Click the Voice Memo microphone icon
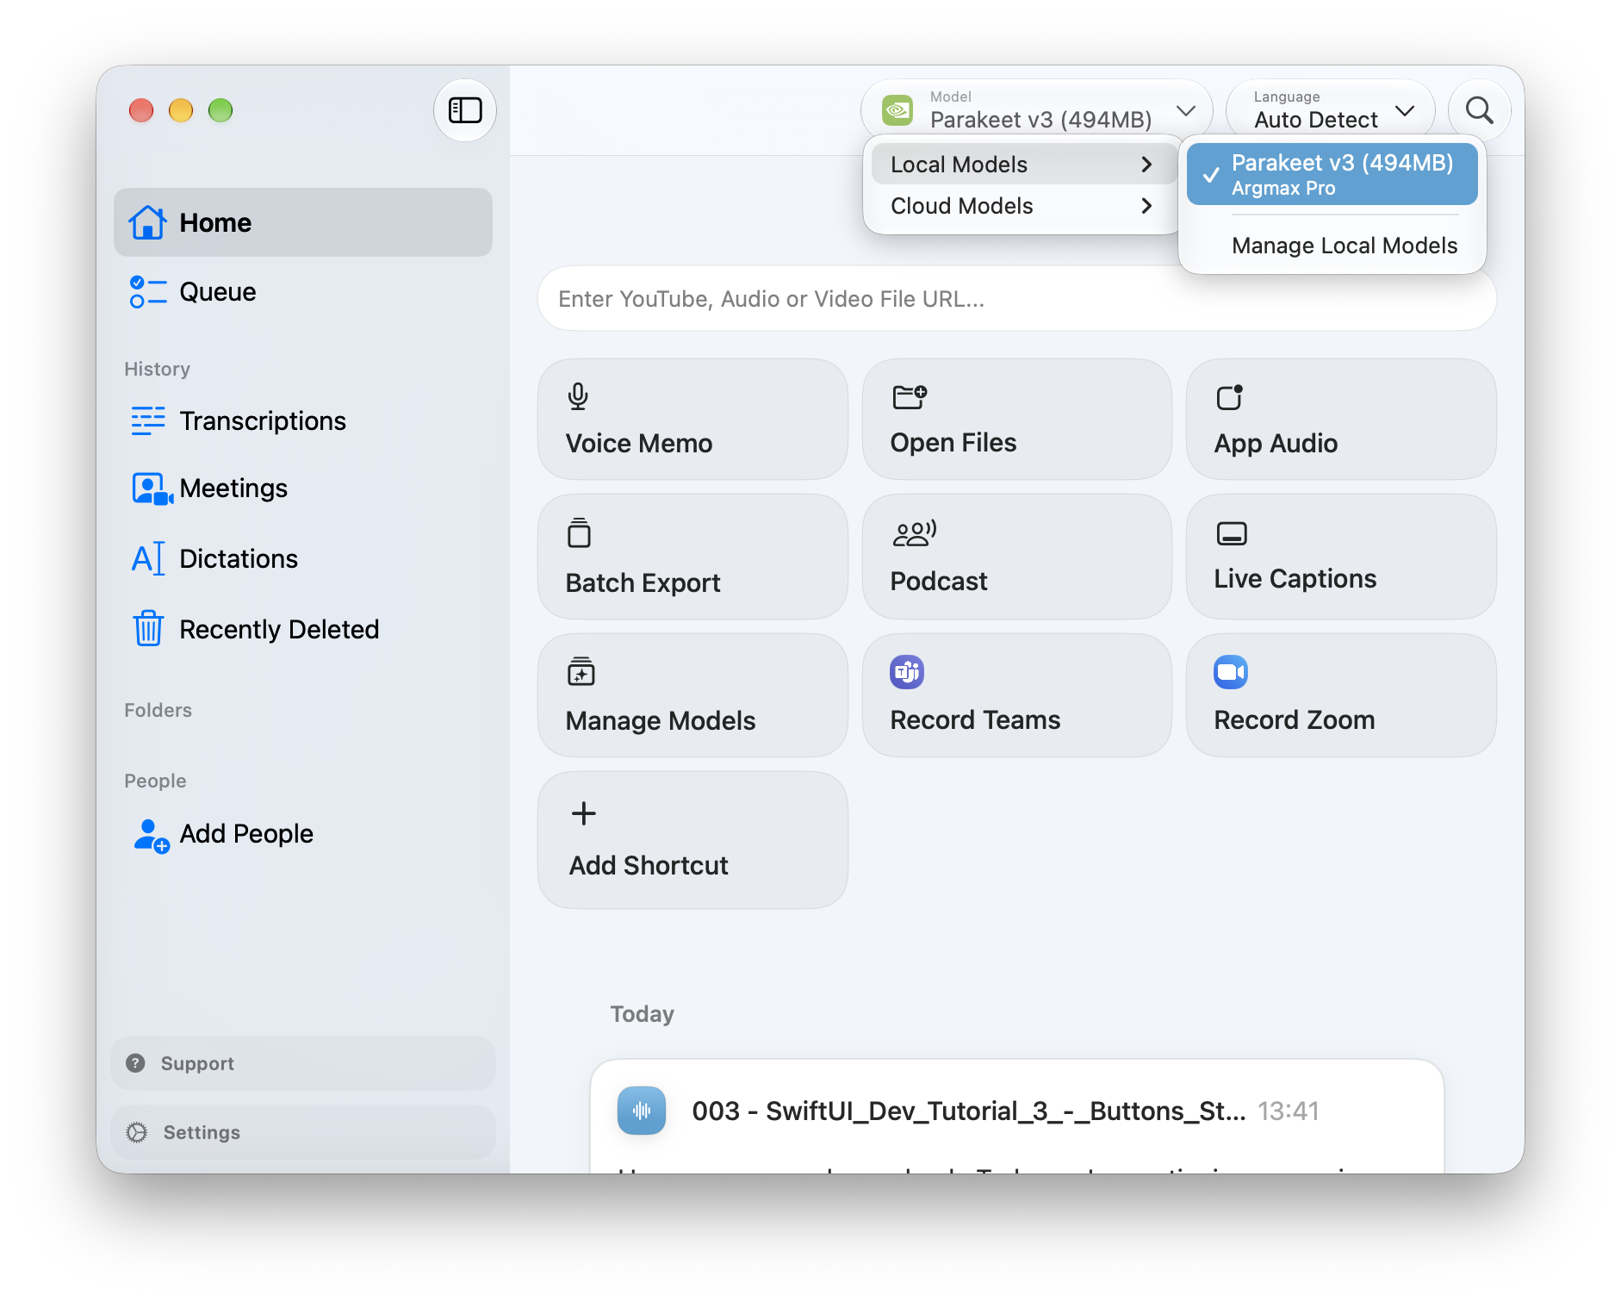The height and width of the screenshot is (1301, 1621). [x=578, y=397]
